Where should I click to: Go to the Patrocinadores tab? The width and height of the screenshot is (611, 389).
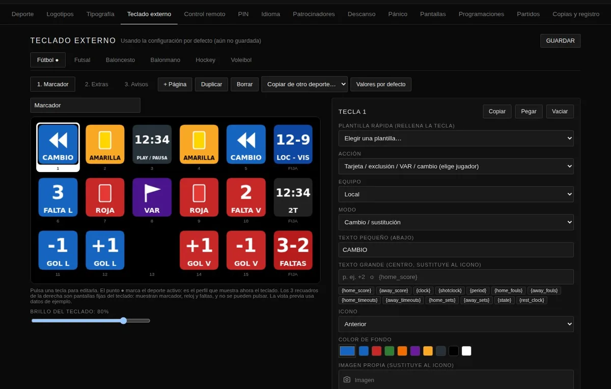(x=314, y=14)
